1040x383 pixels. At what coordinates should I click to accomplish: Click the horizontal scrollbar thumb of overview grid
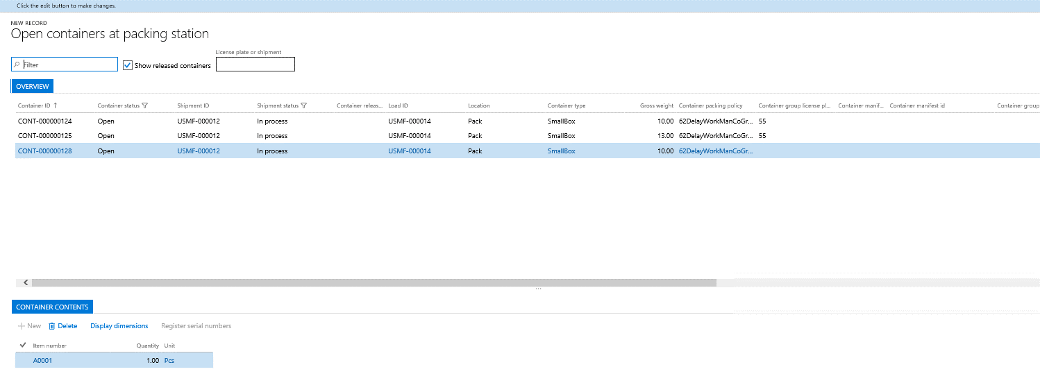coord(374,283)
